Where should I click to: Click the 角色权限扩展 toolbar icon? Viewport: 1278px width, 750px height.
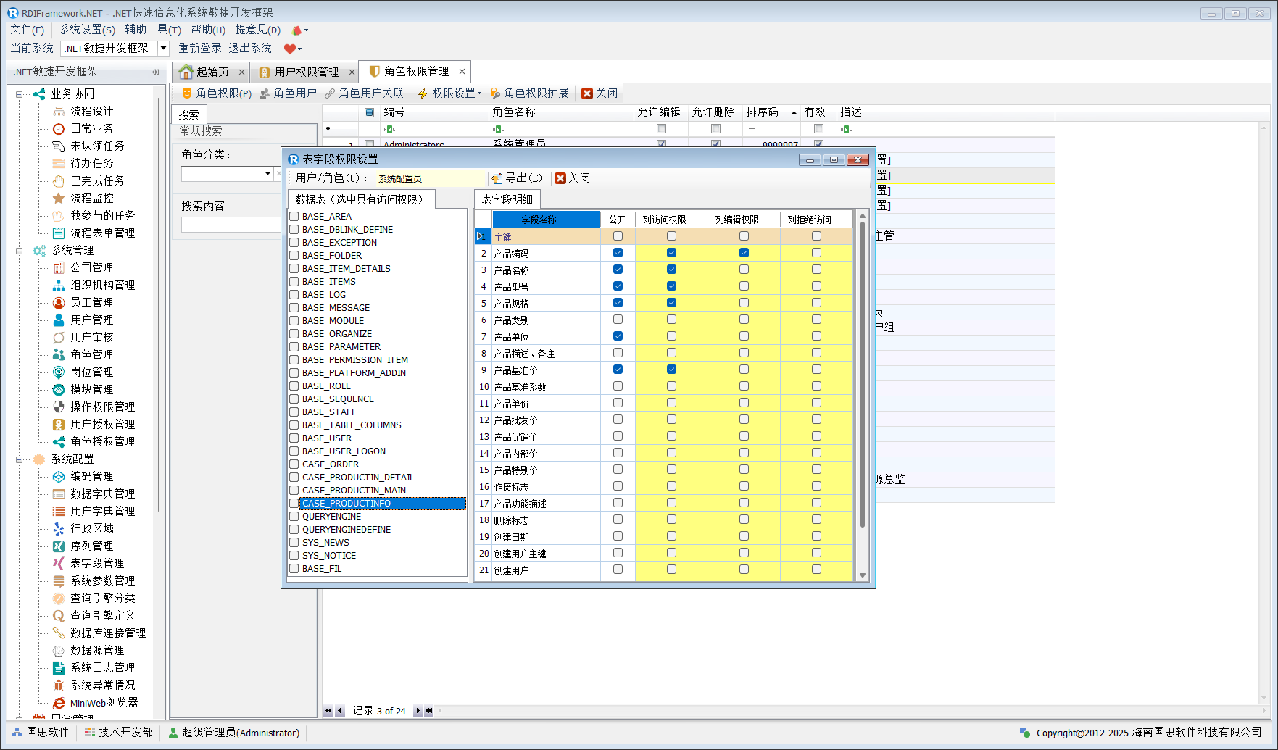click(x=495, y=93)
